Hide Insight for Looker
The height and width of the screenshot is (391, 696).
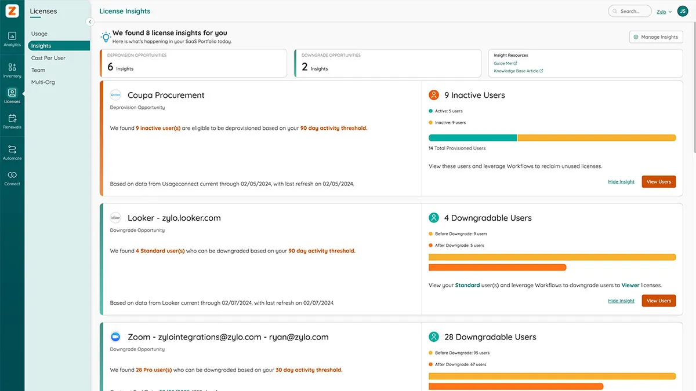[x=621, y=301]
